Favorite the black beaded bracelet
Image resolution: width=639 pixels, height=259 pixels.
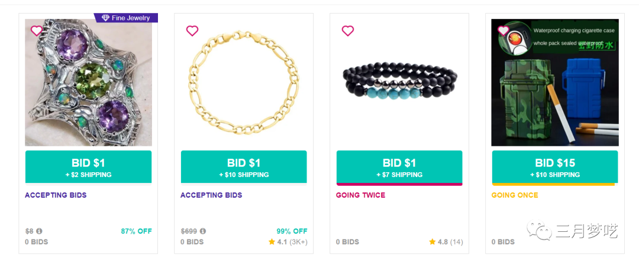[348, 31]
